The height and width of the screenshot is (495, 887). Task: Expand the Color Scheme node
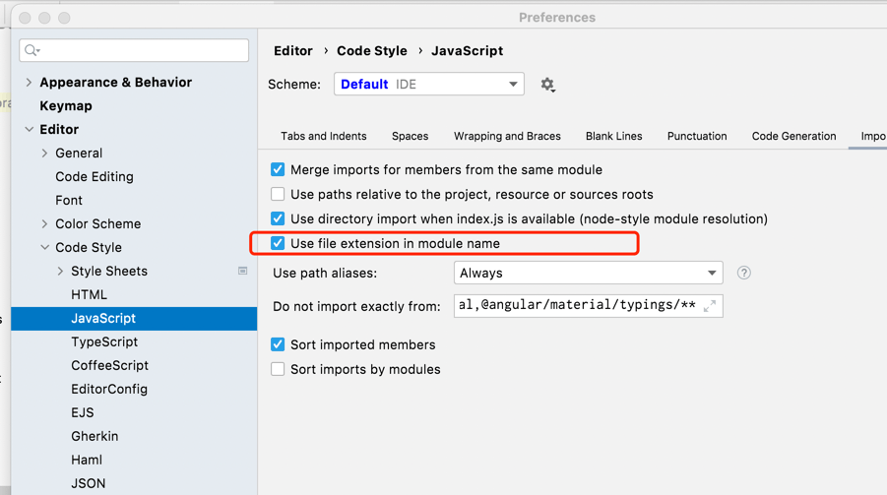pos(44,224)
